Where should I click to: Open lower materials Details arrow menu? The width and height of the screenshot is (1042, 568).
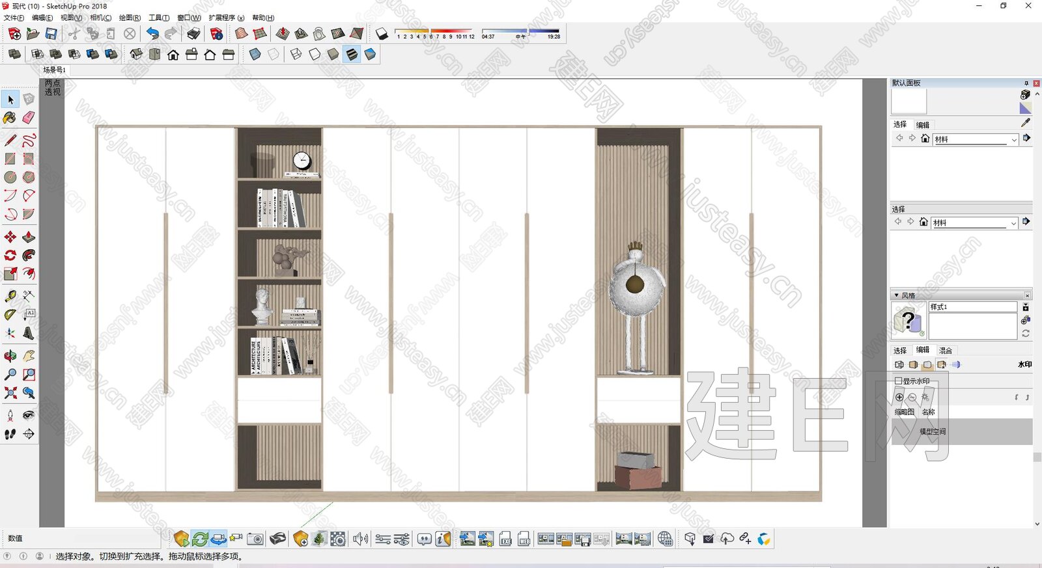coord(1026,221)
